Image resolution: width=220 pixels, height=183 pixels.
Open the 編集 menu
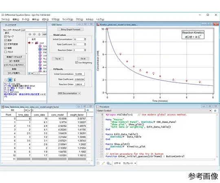coord(16,20)
